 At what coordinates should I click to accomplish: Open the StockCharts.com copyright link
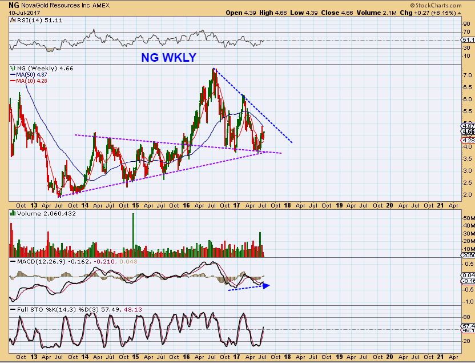(436, 5)
